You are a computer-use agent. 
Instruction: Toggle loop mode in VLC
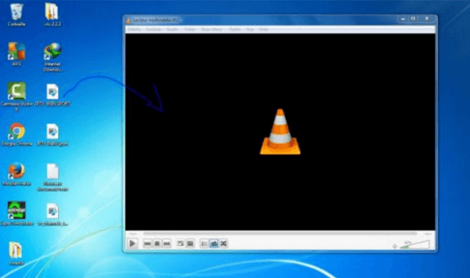[x=214, y=244]
